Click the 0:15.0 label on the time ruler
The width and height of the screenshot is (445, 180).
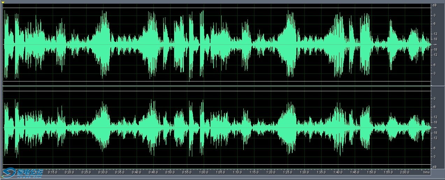tap(52, 172)
